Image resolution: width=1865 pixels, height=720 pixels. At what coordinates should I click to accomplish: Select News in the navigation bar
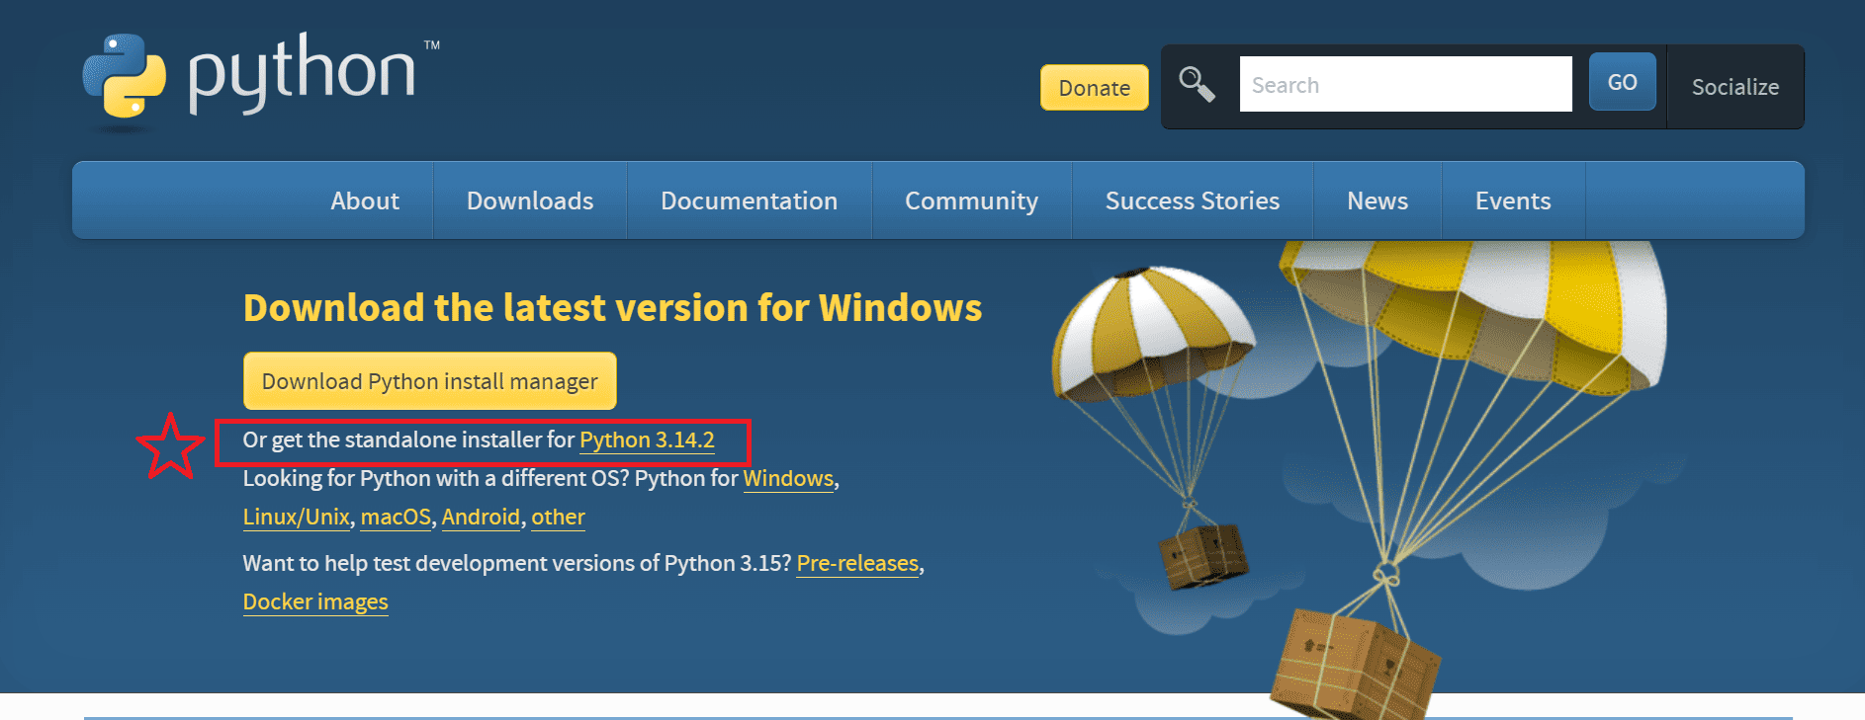click(1377, 200)
